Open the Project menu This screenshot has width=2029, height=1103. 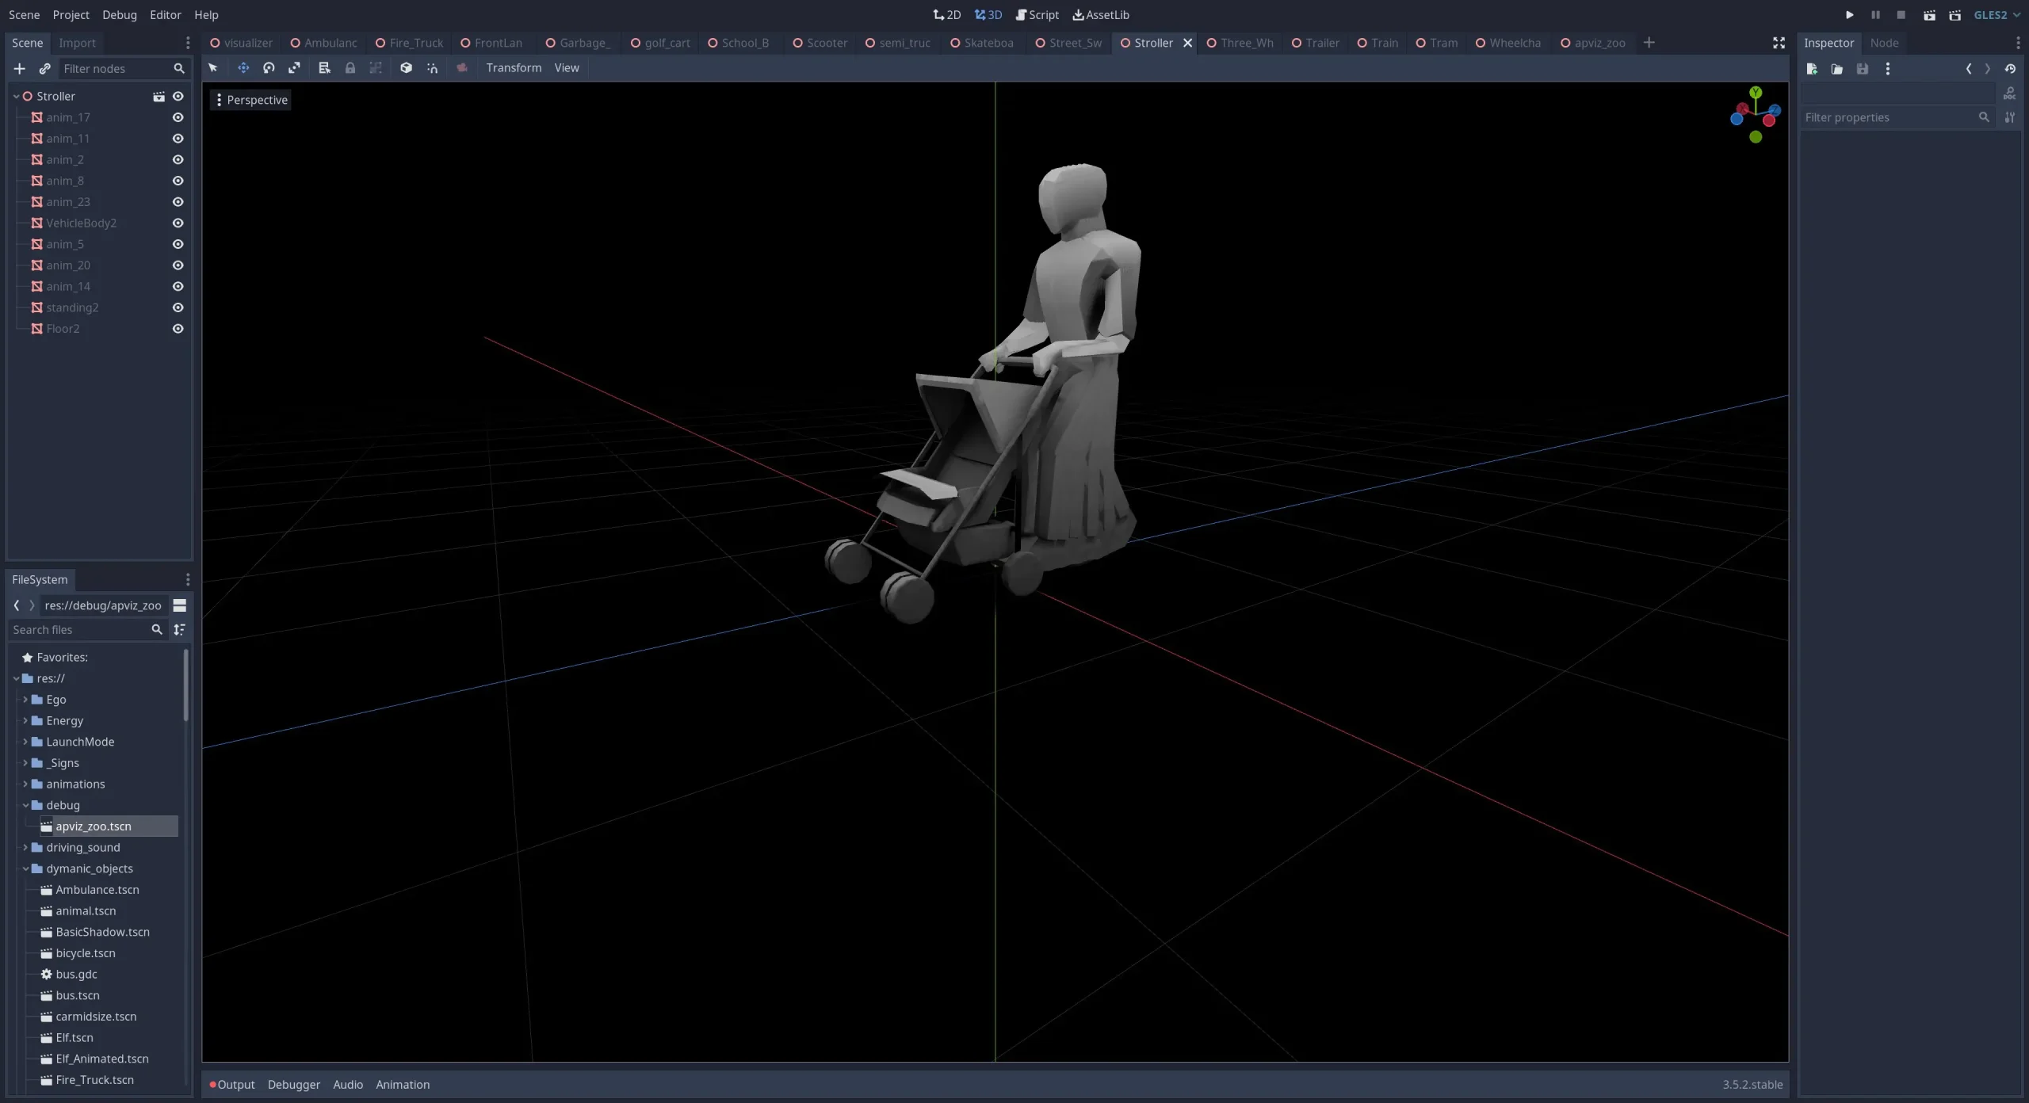tap(71, 15)
